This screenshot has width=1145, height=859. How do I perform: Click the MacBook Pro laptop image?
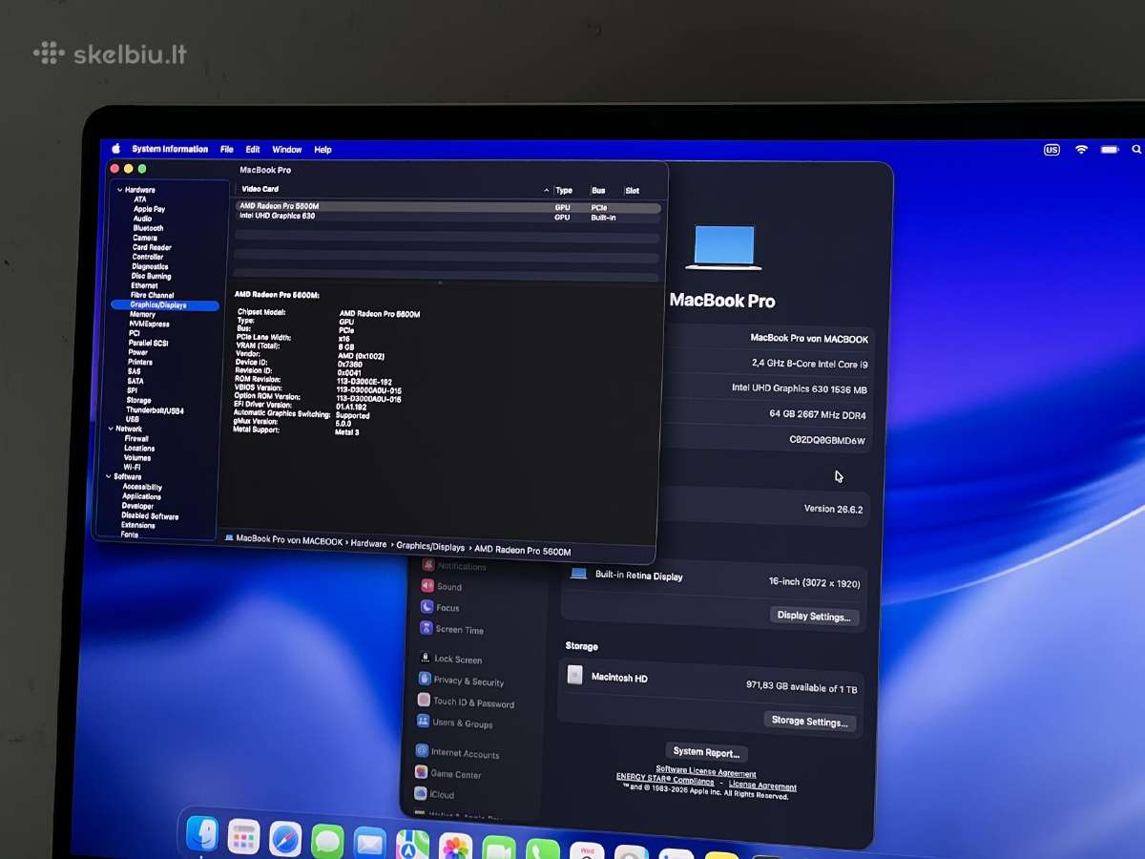(724, 246)
